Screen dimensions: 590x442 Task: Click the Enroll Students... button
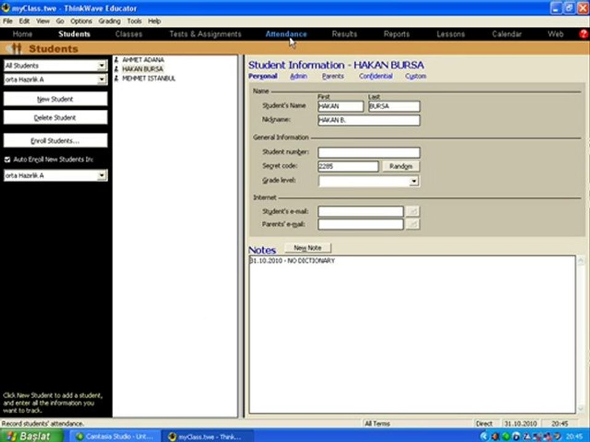[55, 141]
